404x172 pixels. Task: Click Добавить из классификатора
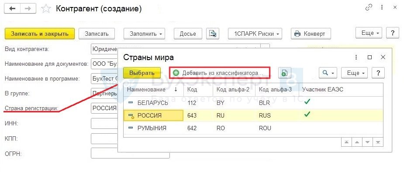click(x=220, y=73)
